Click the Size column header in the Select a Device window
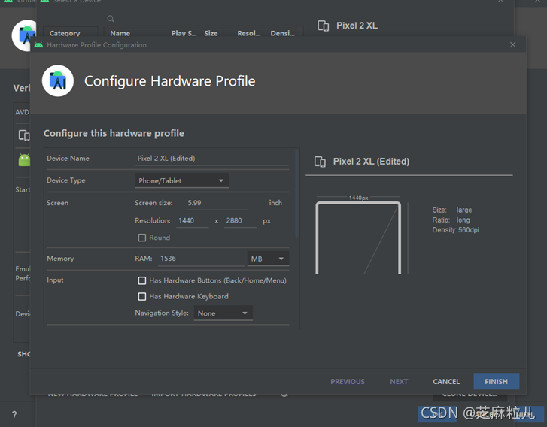547x427 pixels. coord(211,33)
